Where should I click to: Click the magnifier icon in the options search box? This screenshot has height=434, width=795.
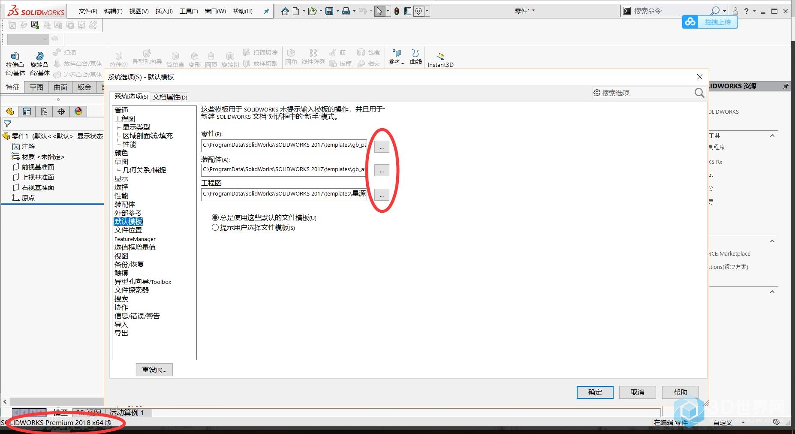tap(699, 93)
